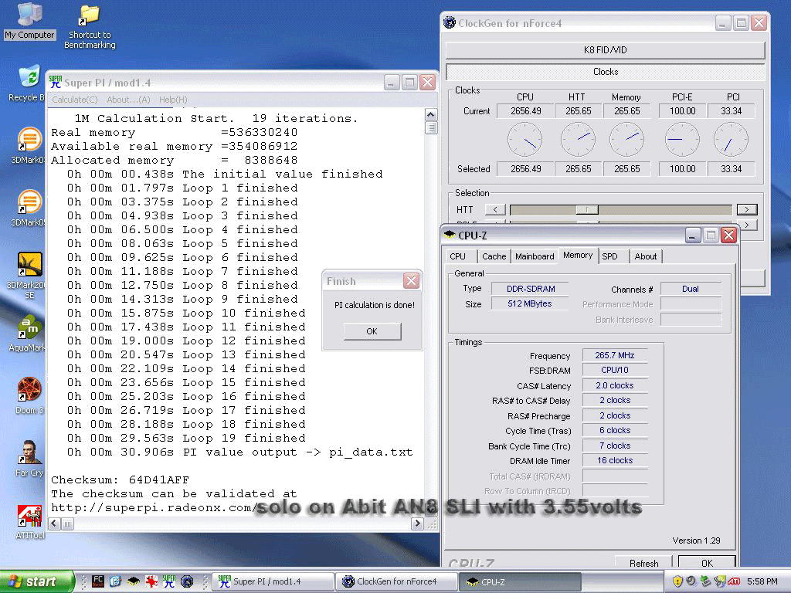Select the Doom 3 desktop icon
This screenshot has height=593, width=791.
coord(29,390)
